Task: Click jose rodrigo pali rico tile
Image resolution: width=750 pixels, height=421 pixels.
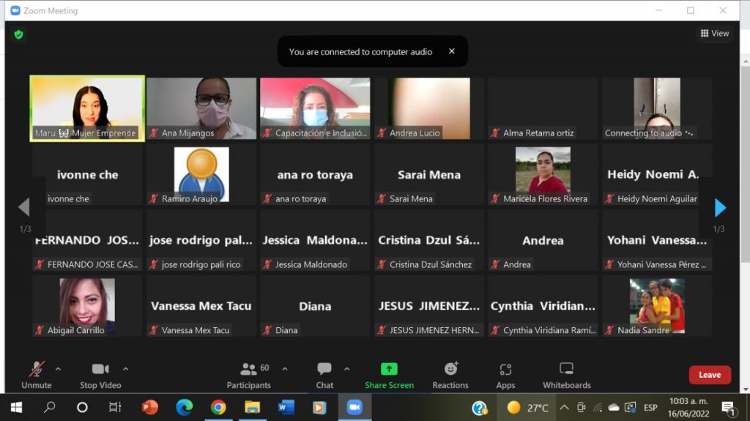Action: tap(201, 241)
